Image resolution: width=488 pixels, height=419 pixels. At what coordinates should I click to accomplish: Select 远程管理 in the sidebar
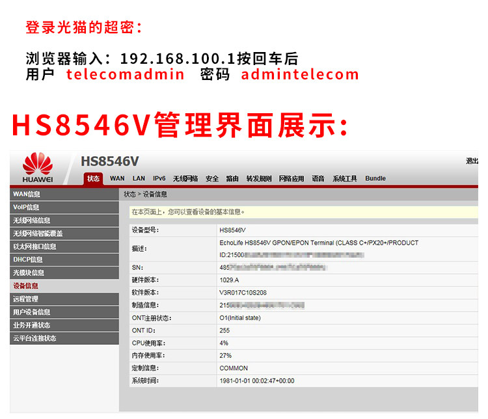[x=64, y=299]
